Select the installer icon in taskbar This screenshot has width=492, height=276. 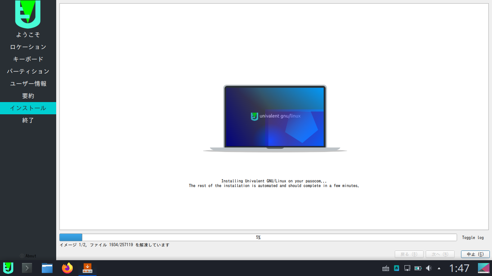[x=88, y=268]
